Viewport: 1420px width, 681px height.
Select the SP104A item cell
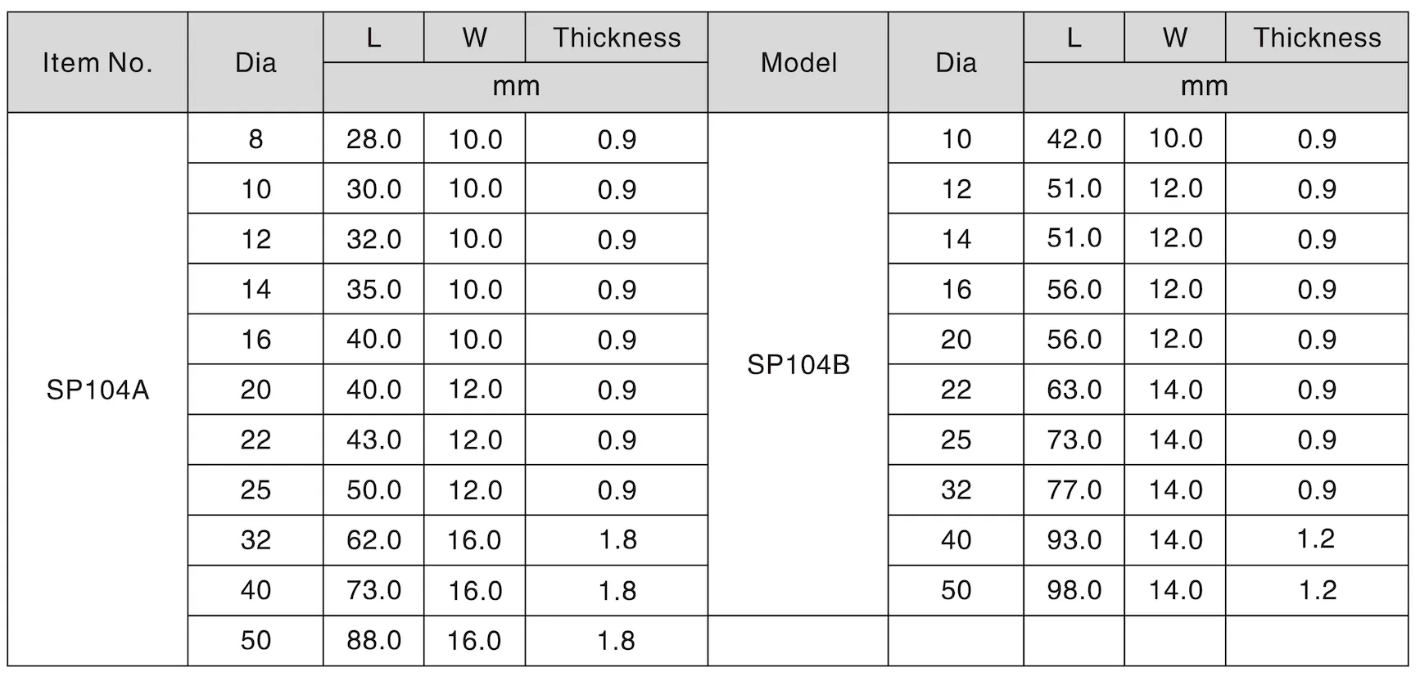point(97,390)
